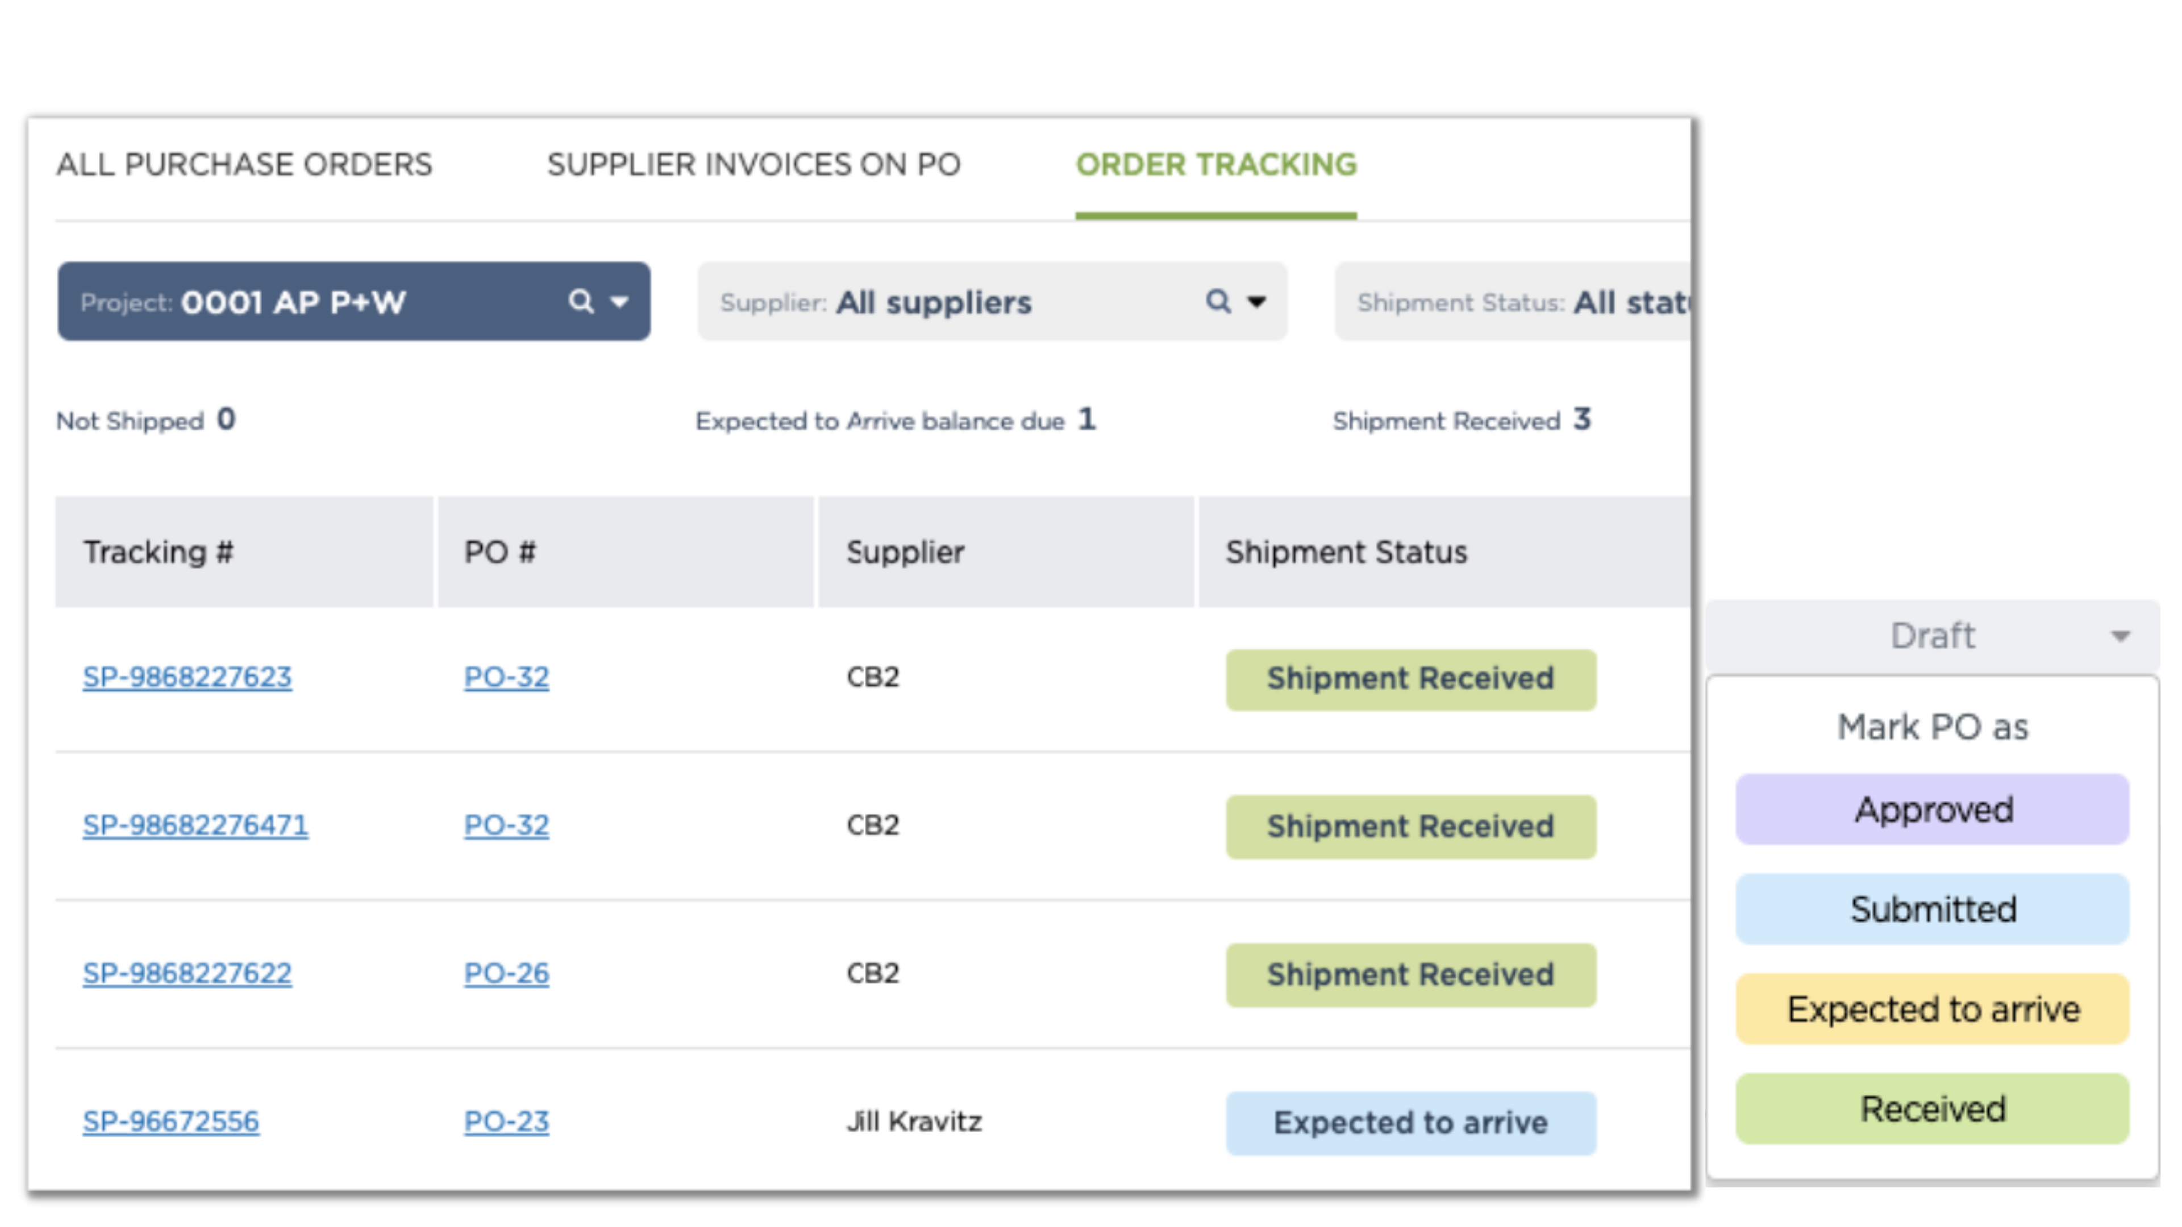2182x1227 pixels.
Task: Click the Shipment Status column header
Action: pyautogui.click(x=1444, y=552)
